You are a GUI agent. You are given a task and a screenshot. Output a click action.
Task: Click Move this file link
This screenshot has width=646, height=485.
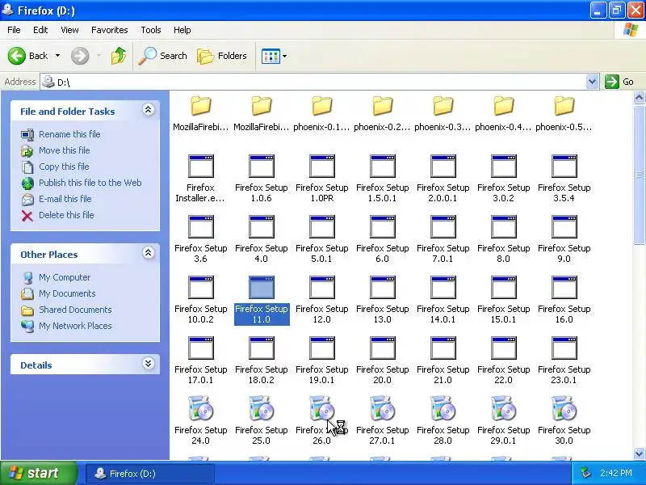pos(65,150)
